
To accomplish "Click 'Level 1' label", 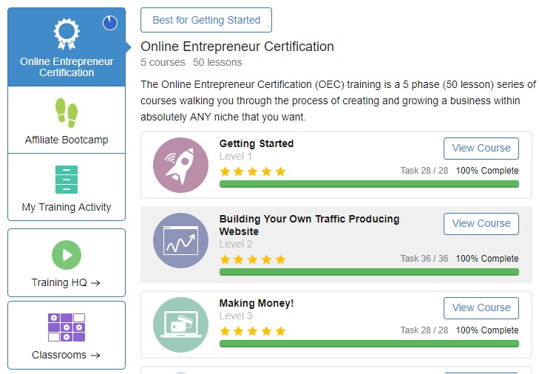I will click(x=236, y=157).
